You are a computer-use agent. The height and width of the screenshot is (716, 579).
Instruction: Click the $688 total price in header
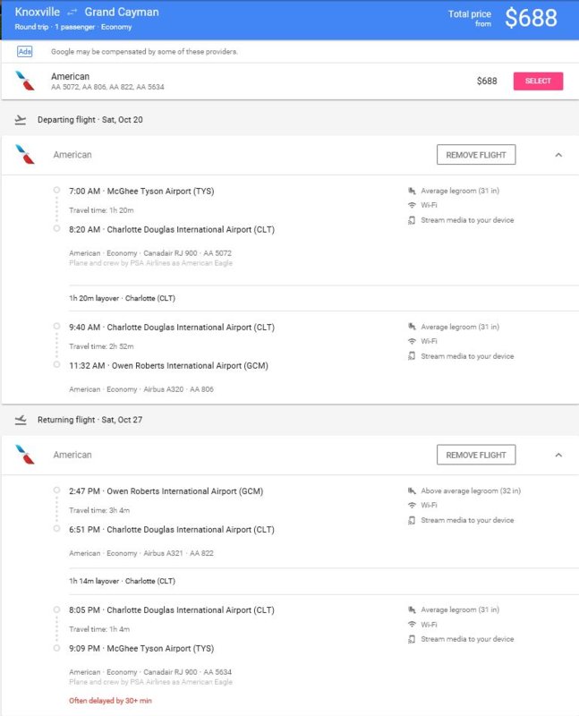pos(531,18)
